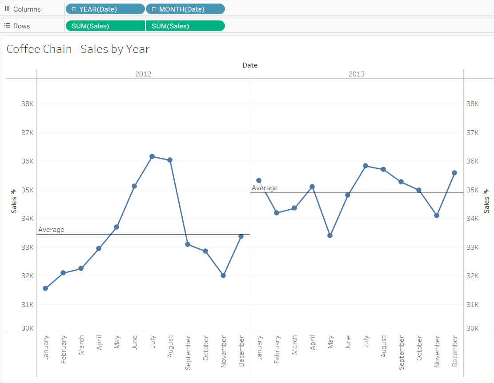
Task: Select the YEAR(Date) columns pill
Action: pyautogui.click(x=105, y=9)
